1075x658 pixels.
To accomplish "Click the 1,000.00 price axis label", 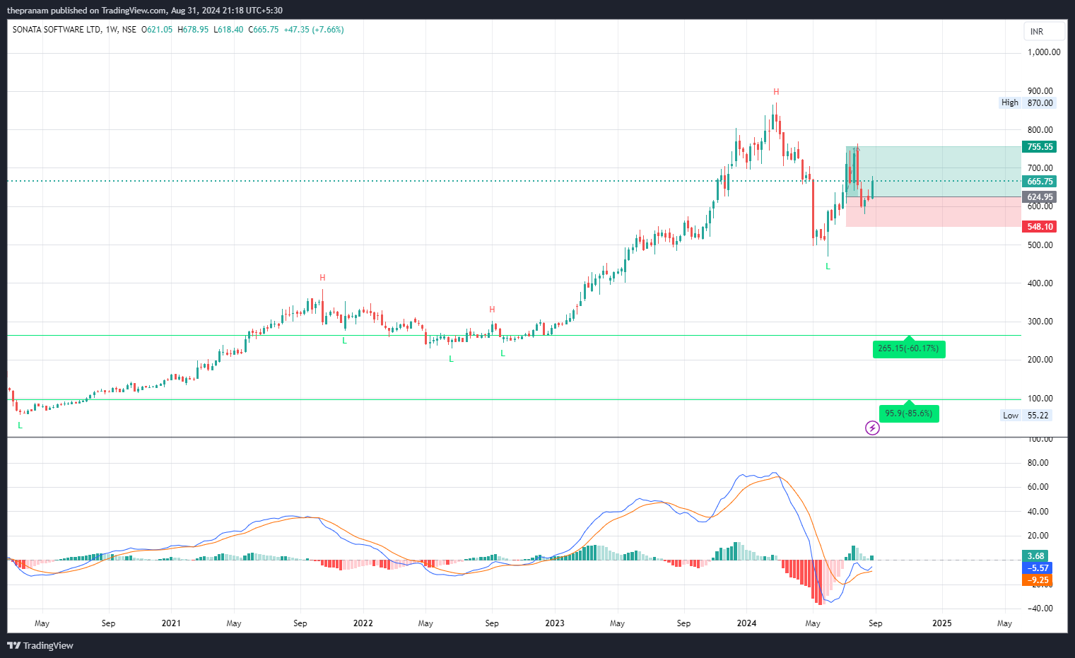I will [x=1044, y=52].
